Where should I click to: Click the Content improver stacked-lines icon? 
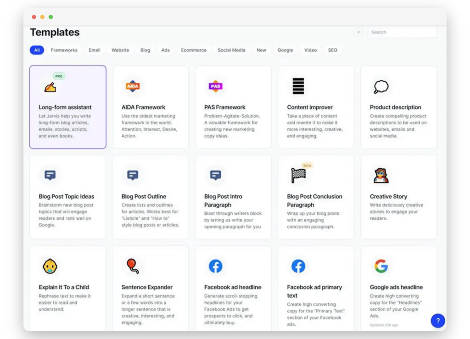(298, 86)
